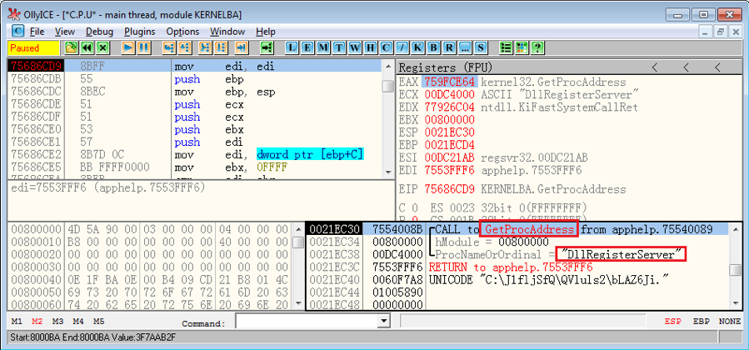Click the Restart program rewind icon
This screenshot has width=749, height=350.
87,48
